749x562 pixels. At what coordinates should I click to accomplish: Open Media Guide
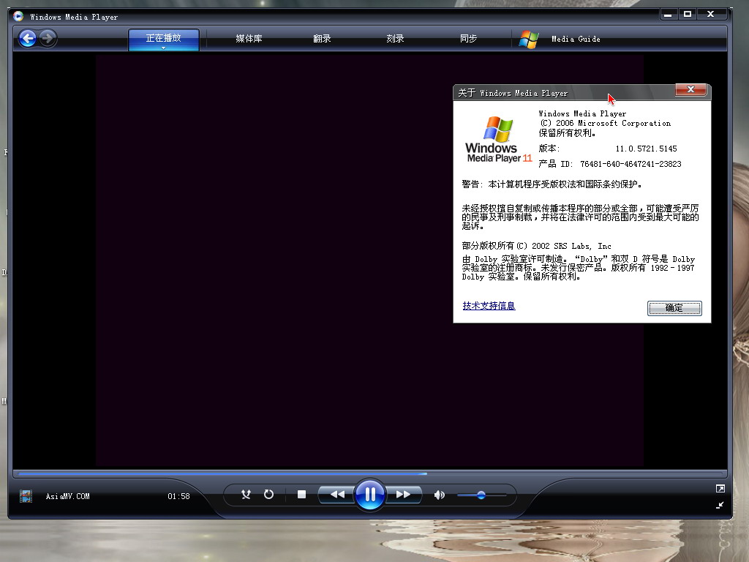click(576, 40)
